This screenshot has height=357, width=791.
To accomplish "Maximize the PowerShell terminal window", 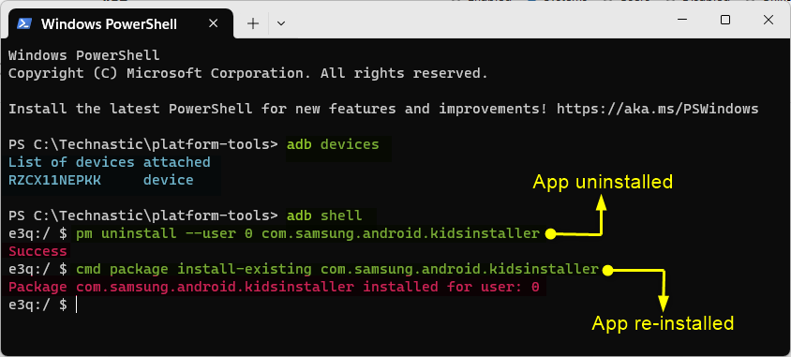I will click(725, 21).
